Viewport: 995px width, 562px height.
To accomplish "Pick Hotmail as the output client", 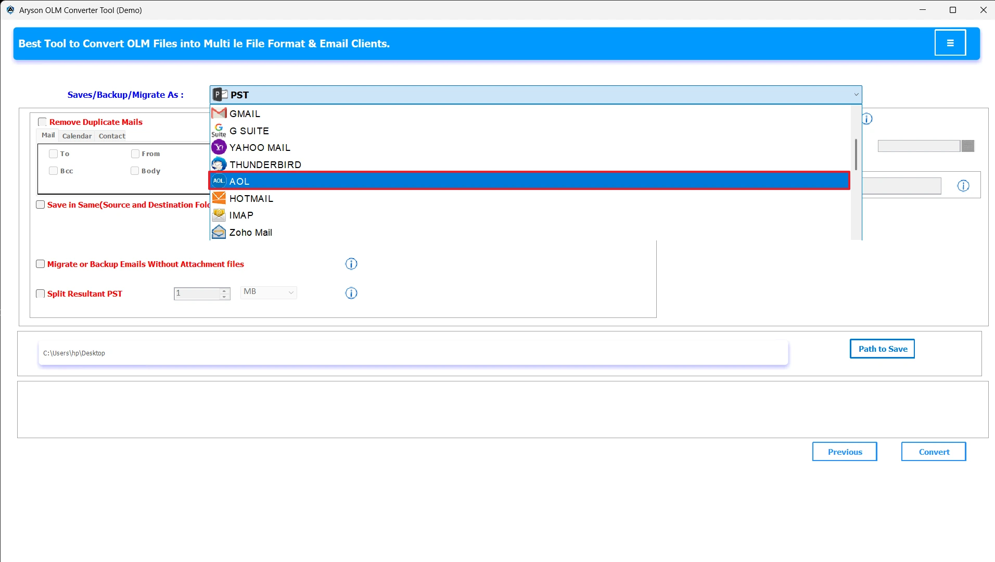I will [x=251, y=198].
